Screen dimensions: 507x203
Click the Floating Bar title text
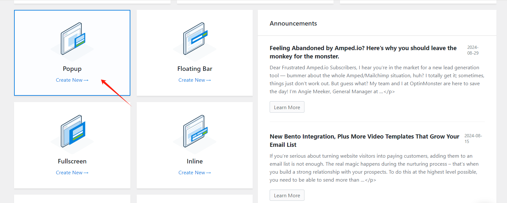195,69
